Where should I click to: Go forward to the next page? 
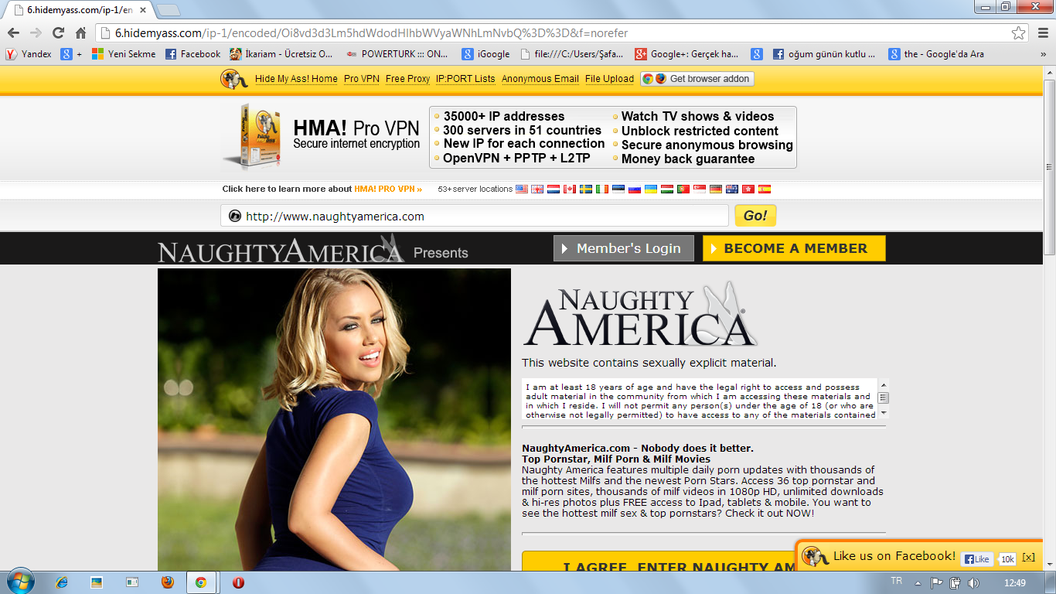pyautogui.click(x=36, y=33)
